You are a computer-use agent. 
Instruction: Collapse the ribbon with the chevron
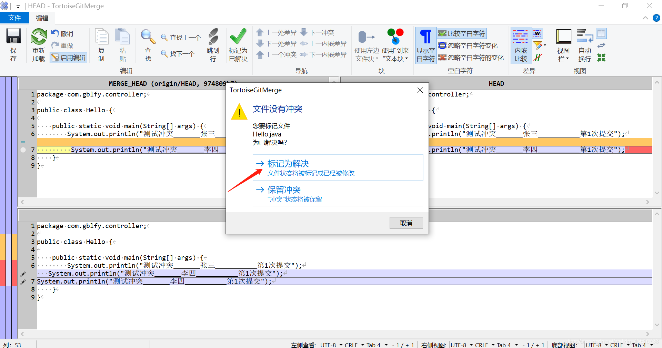coord(645,18)
